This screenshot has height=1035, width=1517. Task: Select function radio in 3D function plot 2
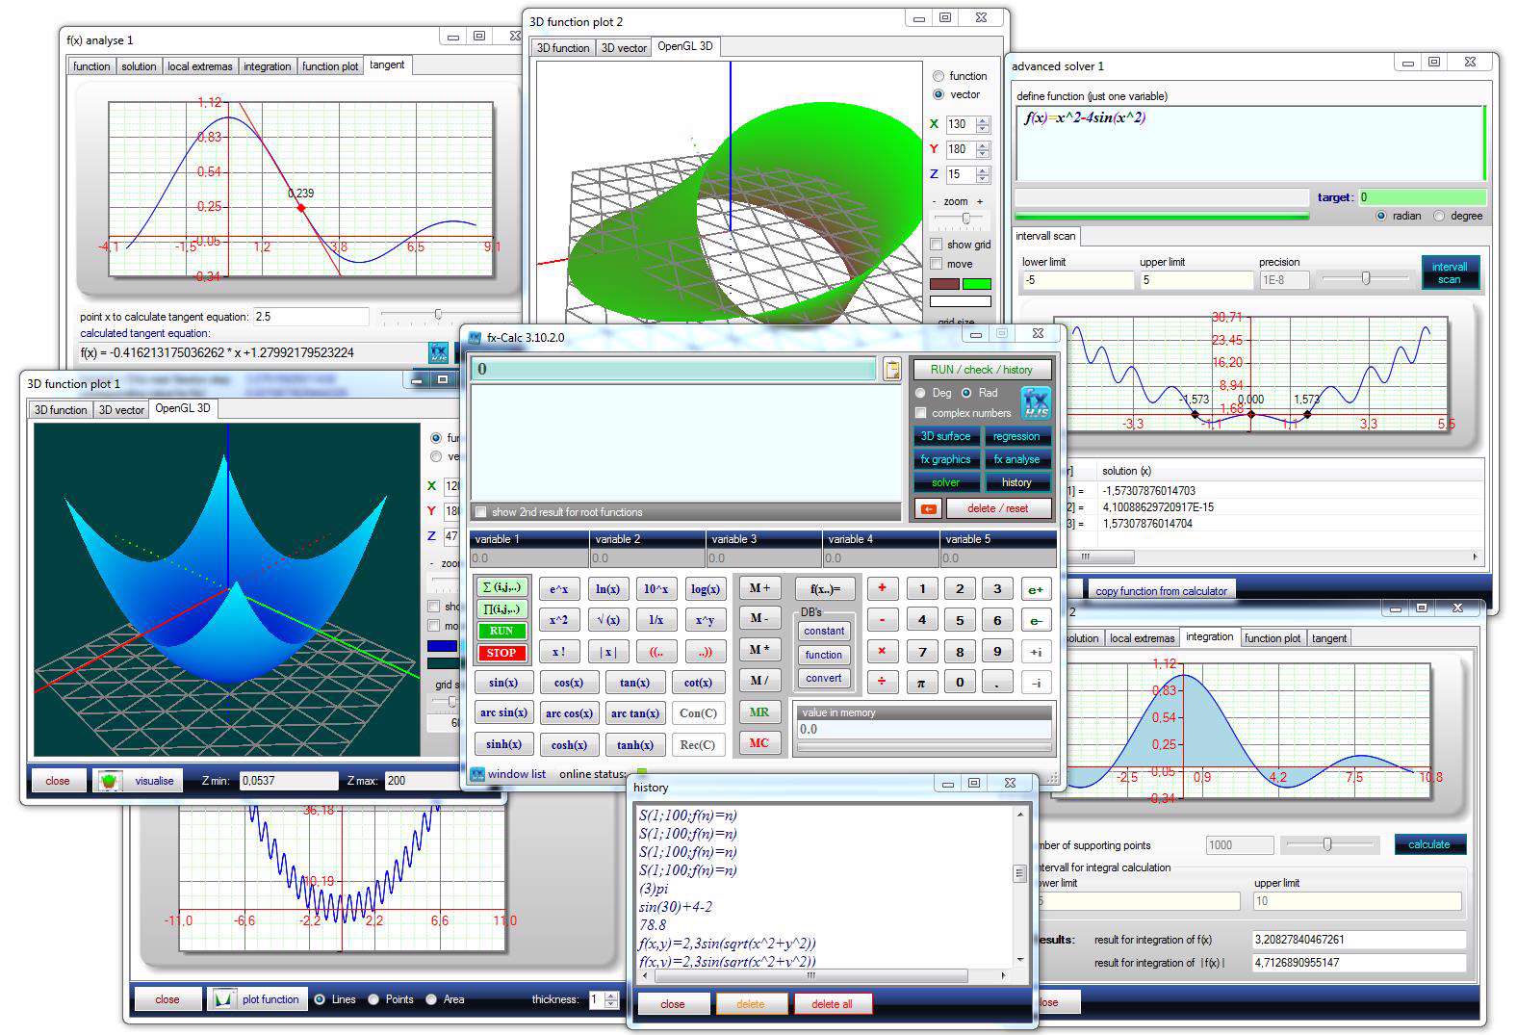pyautogui.click(x=938, y=76)
